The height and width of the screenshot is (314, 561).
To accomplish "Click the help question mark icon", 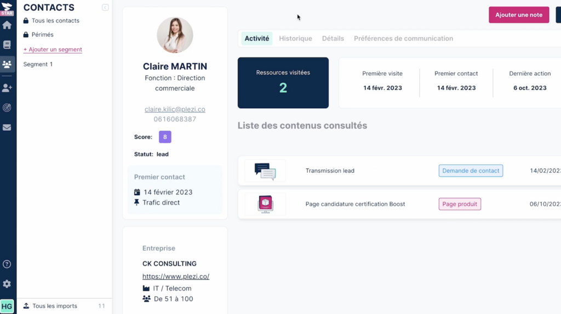I will (7, 264).
